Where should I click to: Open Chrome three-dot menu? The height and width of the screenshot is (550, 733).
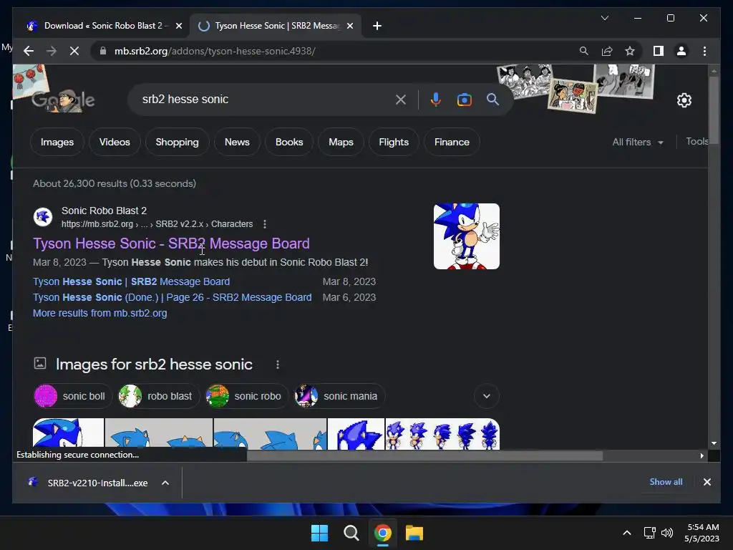705,51
